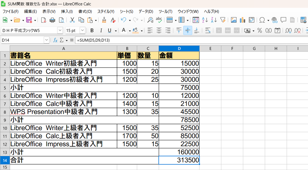This screenshot has height=170, width=308.
Task: Insert a pivot table
Action: (251, 20)
